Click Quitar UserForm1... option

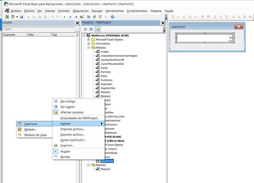click(x=73, y=140)
